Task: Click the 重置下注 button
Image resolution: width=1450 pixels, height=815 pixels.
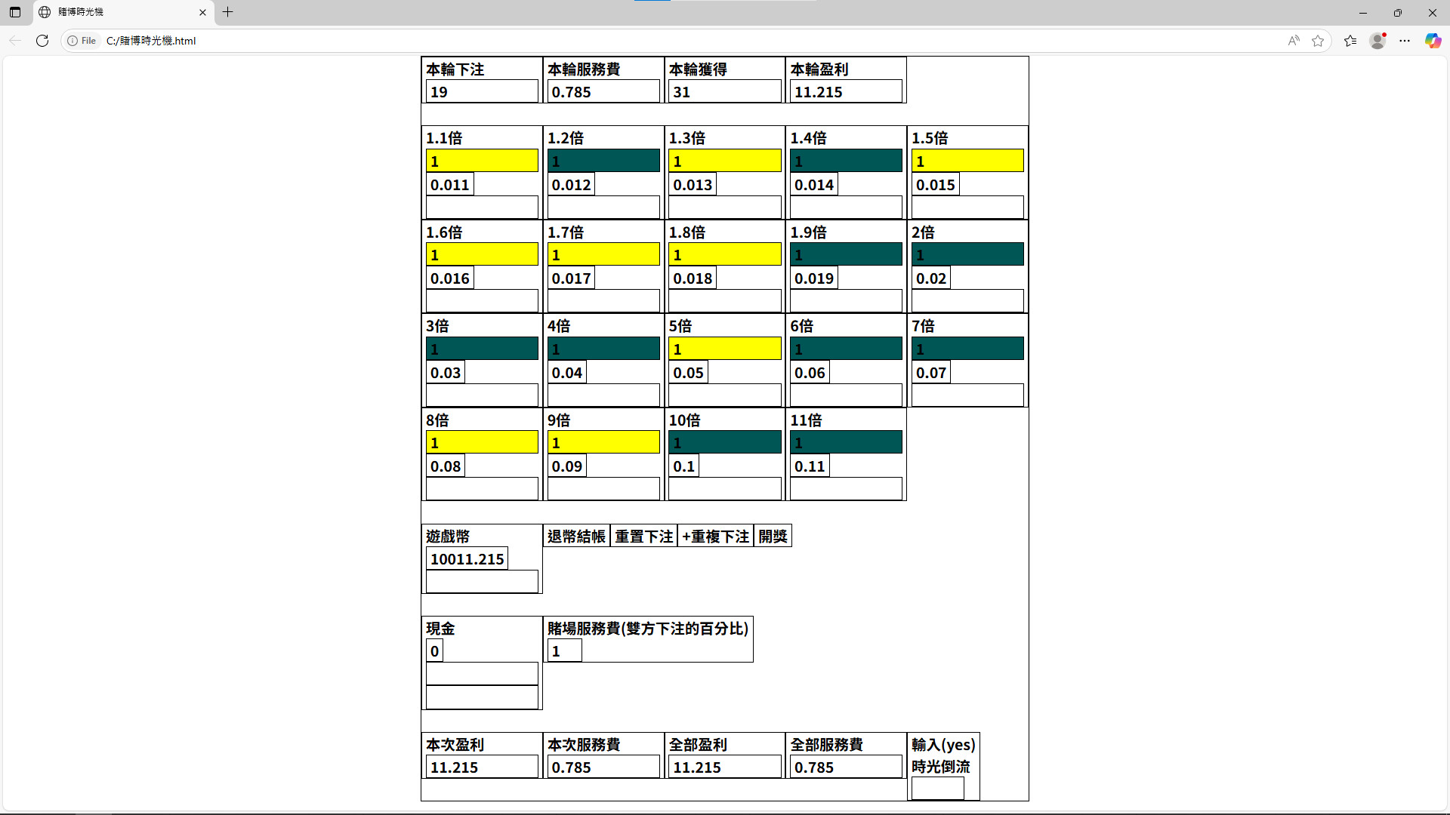Action: coord(643,537)
